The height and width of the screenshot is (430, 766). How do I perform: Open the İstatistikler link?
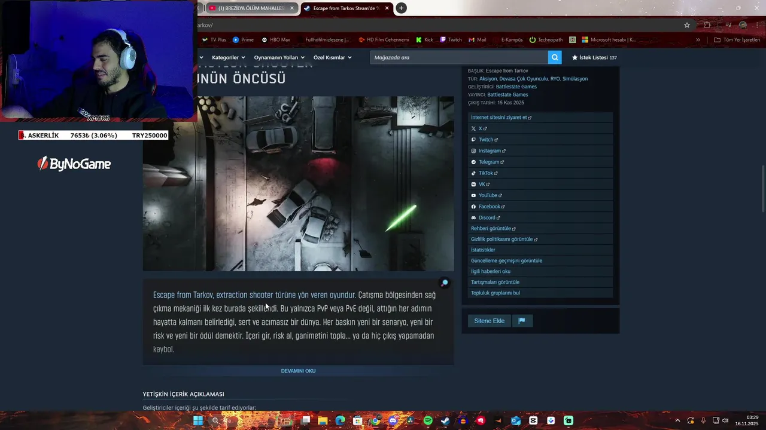tap(540, 250)
